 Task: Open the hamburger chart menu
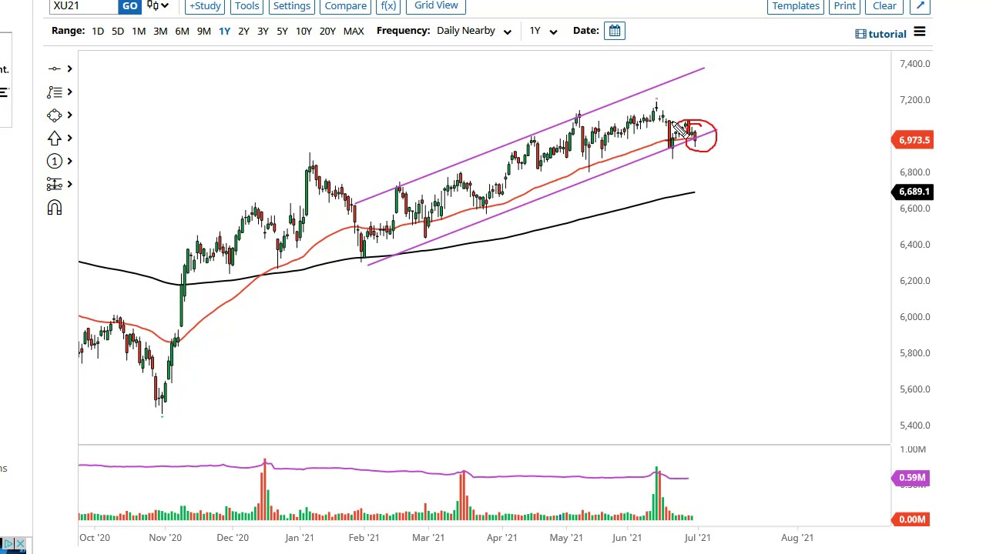pyautogui.click(x=919, y=32)
